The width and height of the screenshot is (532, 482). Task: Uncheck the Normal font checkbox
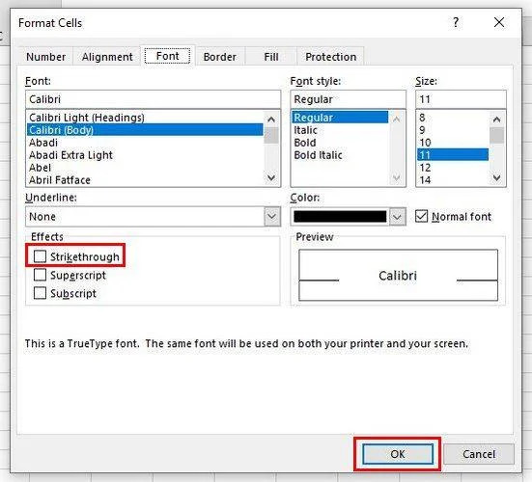[x=421, y=216]
